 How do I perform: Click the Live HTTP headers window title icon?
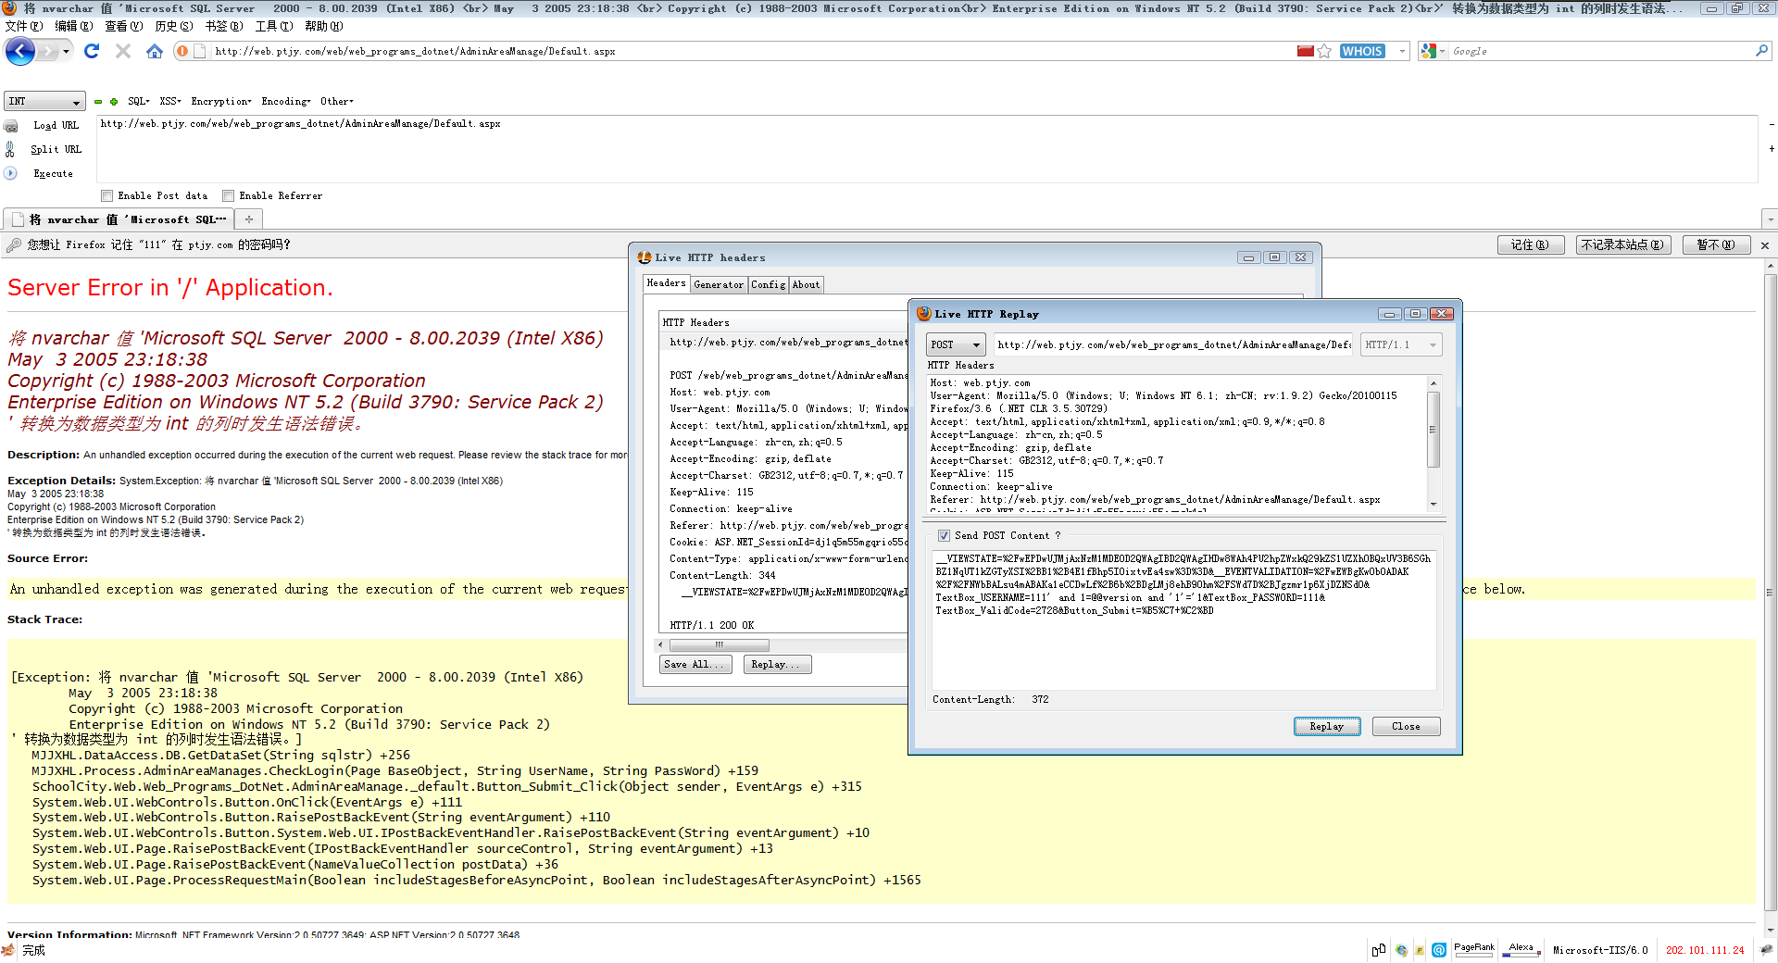point(645,257)
